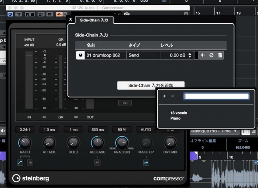Viewport: 258px width, 188px height.
Task: Click the オフライン編集 value 0
Action: pyautogui.click(x=202, y=148)
